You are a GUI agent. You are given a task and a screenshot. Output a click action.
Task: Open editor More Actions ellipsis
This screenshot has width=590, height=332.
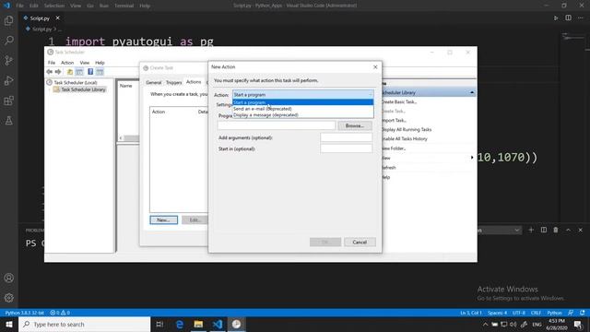(581, 18)
